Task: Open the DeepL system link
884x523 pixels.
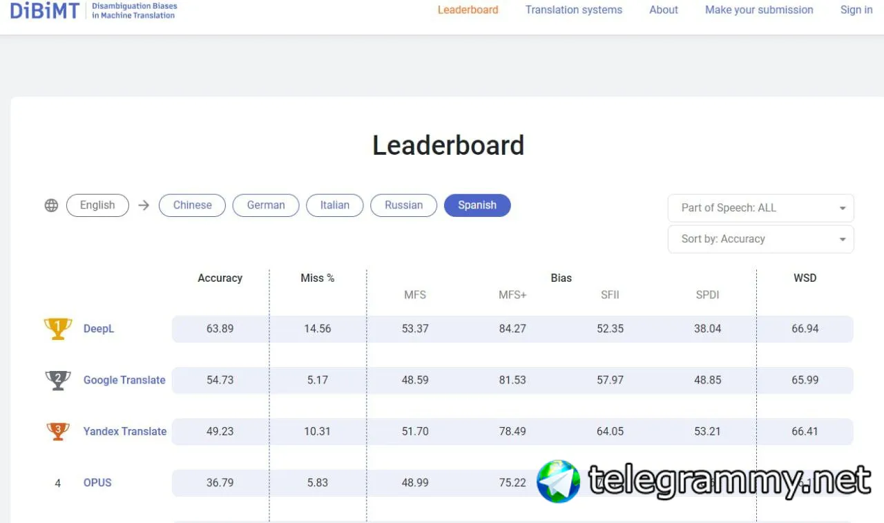Action: coord(99,329)
